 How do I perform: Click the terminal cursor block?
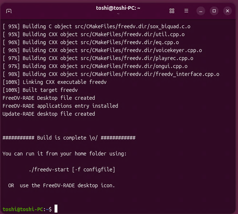click(x=56, y=208)
